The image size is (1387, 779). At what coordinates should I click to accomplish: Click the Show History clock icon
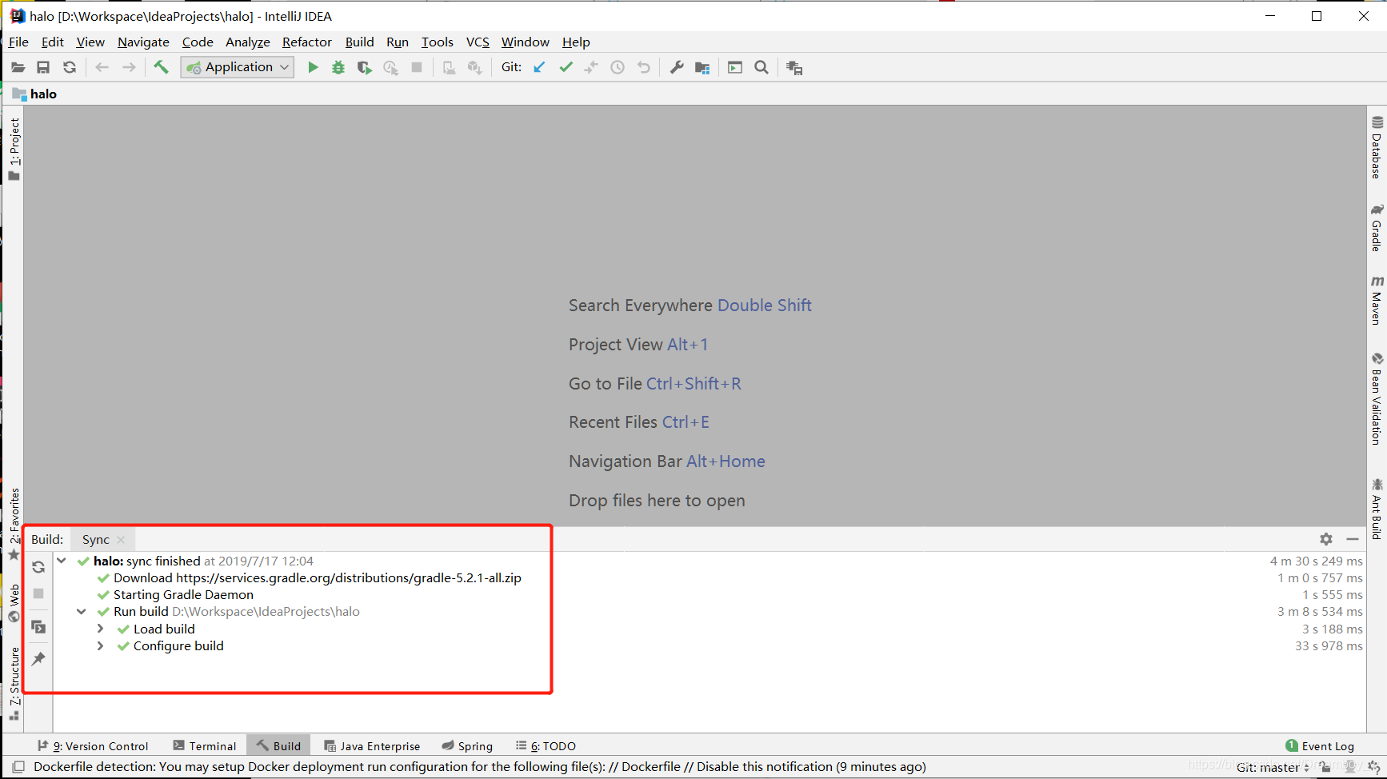tap(618, 68)
